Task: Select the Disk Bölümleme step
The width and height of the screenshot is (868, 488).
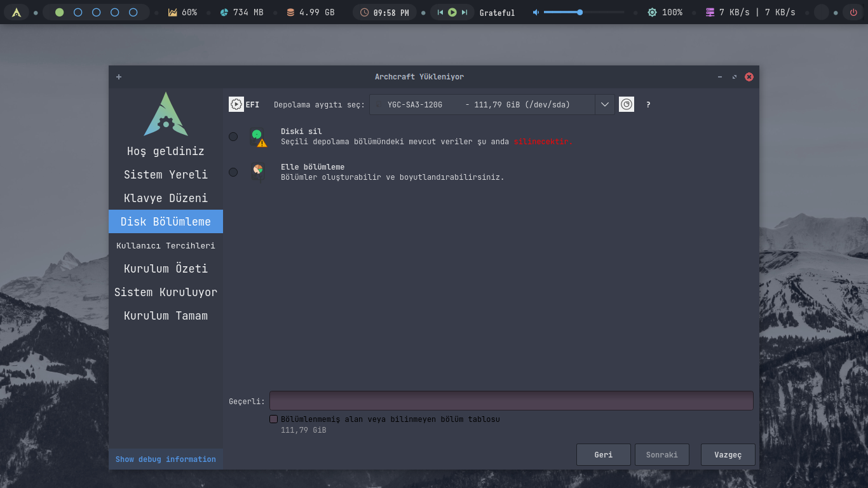Action: 166,222
